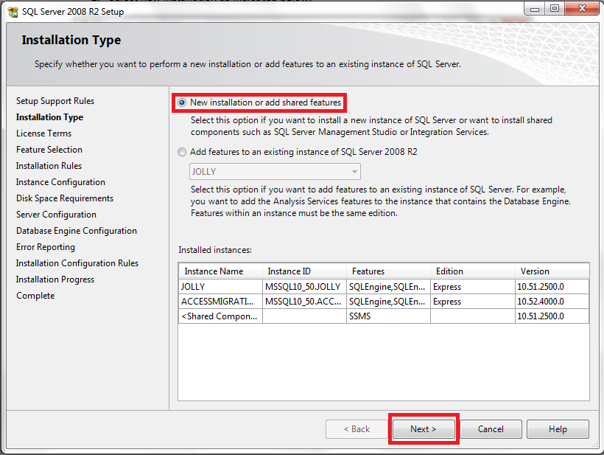Maximize the SQL Server Setup window
The height and width of the screenshot is (455, 604).
[555, 9]
